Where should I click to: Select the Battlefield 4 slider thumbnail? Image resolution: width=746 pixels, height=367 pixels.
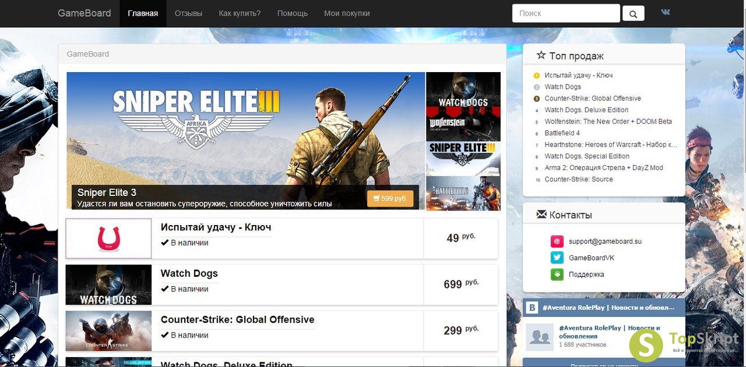click(x=463, y=193)
